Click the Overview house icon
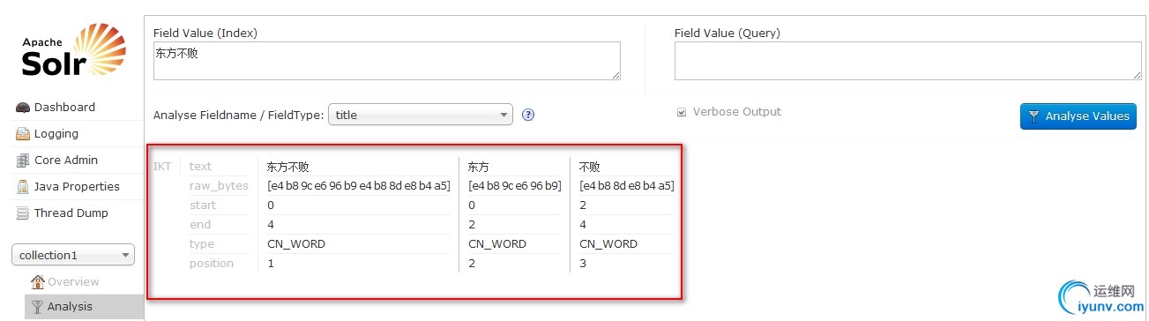The image size is (1149, 321). (x=38, y=282)
